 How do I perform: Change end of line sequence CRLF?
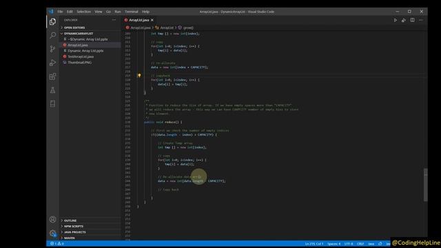[x=360, y=244]
